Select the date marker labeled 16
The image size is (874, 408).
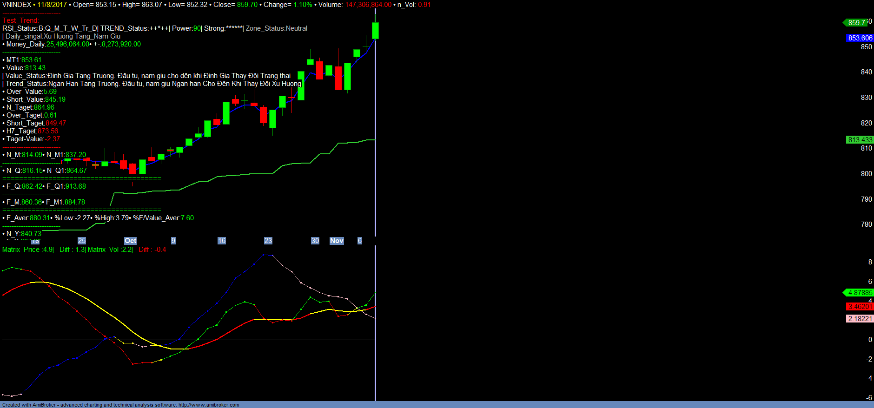(x=222, y=241)
